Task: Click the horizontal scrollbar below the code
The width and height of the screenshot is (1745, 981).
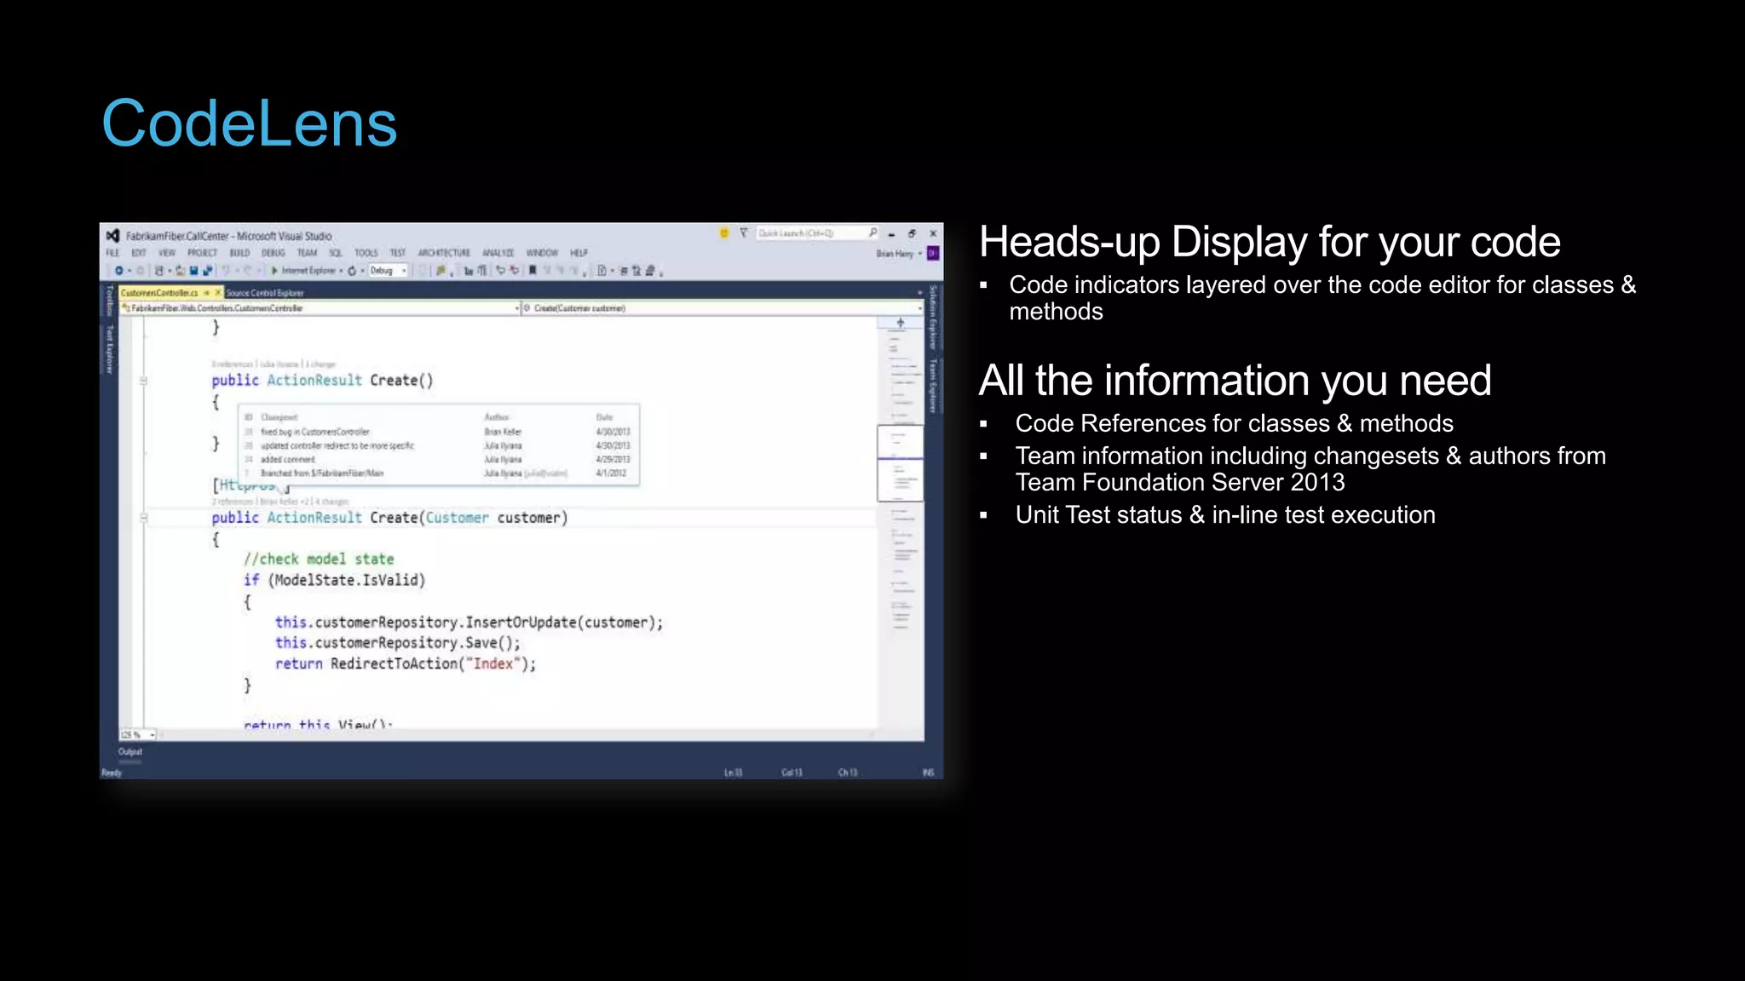Action: (x=518, y=735)
